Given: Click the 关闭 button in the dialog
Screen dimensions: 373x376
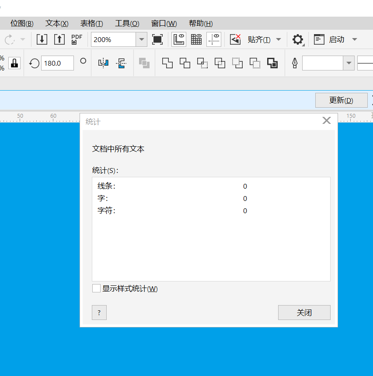Looking at the screenshot, I should coord(304,313).
